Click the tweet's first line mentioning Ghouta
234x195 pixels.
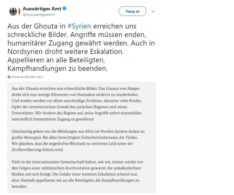pyautogui.click(x=72, y=26)
